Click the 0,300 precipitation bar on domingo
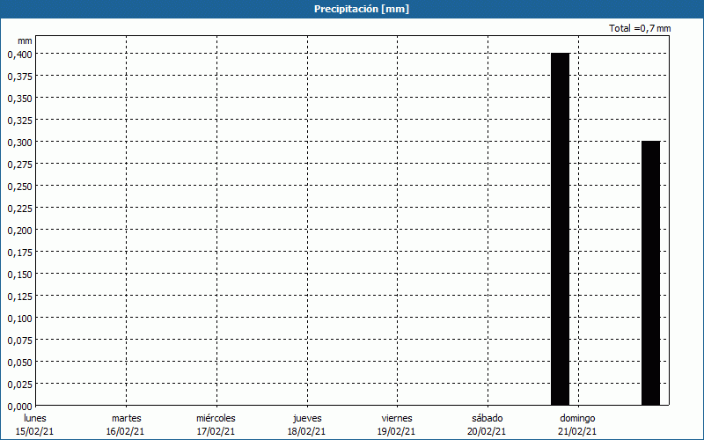704x440 pixels. (650, 273)
